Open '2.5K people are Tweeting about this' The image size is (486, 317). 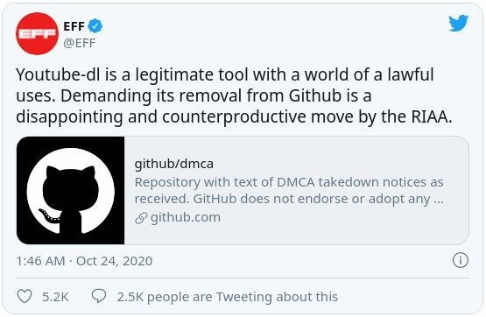tap(227, 297)
